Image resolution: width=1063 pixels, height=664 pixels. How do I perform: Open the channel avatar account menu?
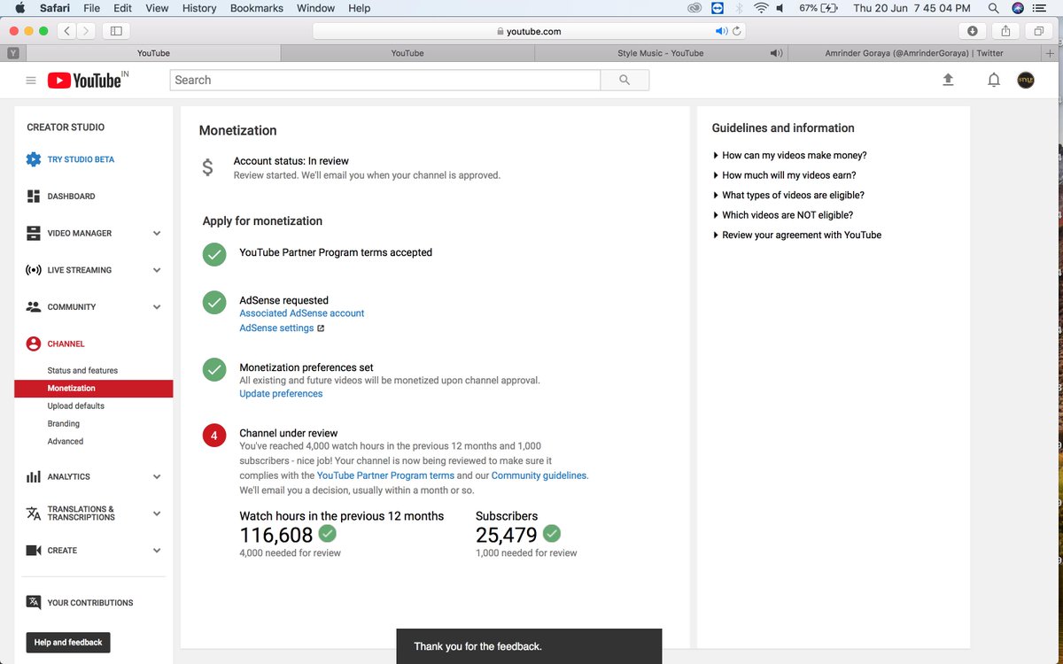[x=1026, y=80]
